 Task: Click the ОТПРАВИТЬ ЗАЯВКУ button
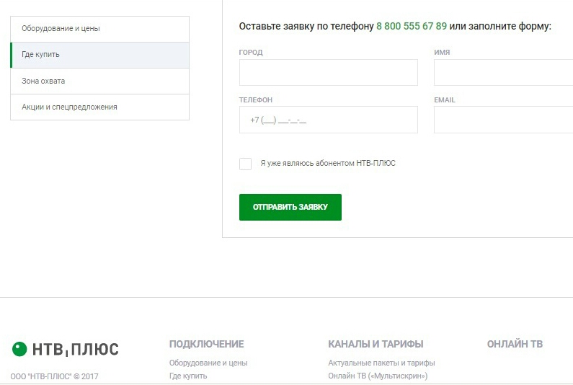[290, 207]
